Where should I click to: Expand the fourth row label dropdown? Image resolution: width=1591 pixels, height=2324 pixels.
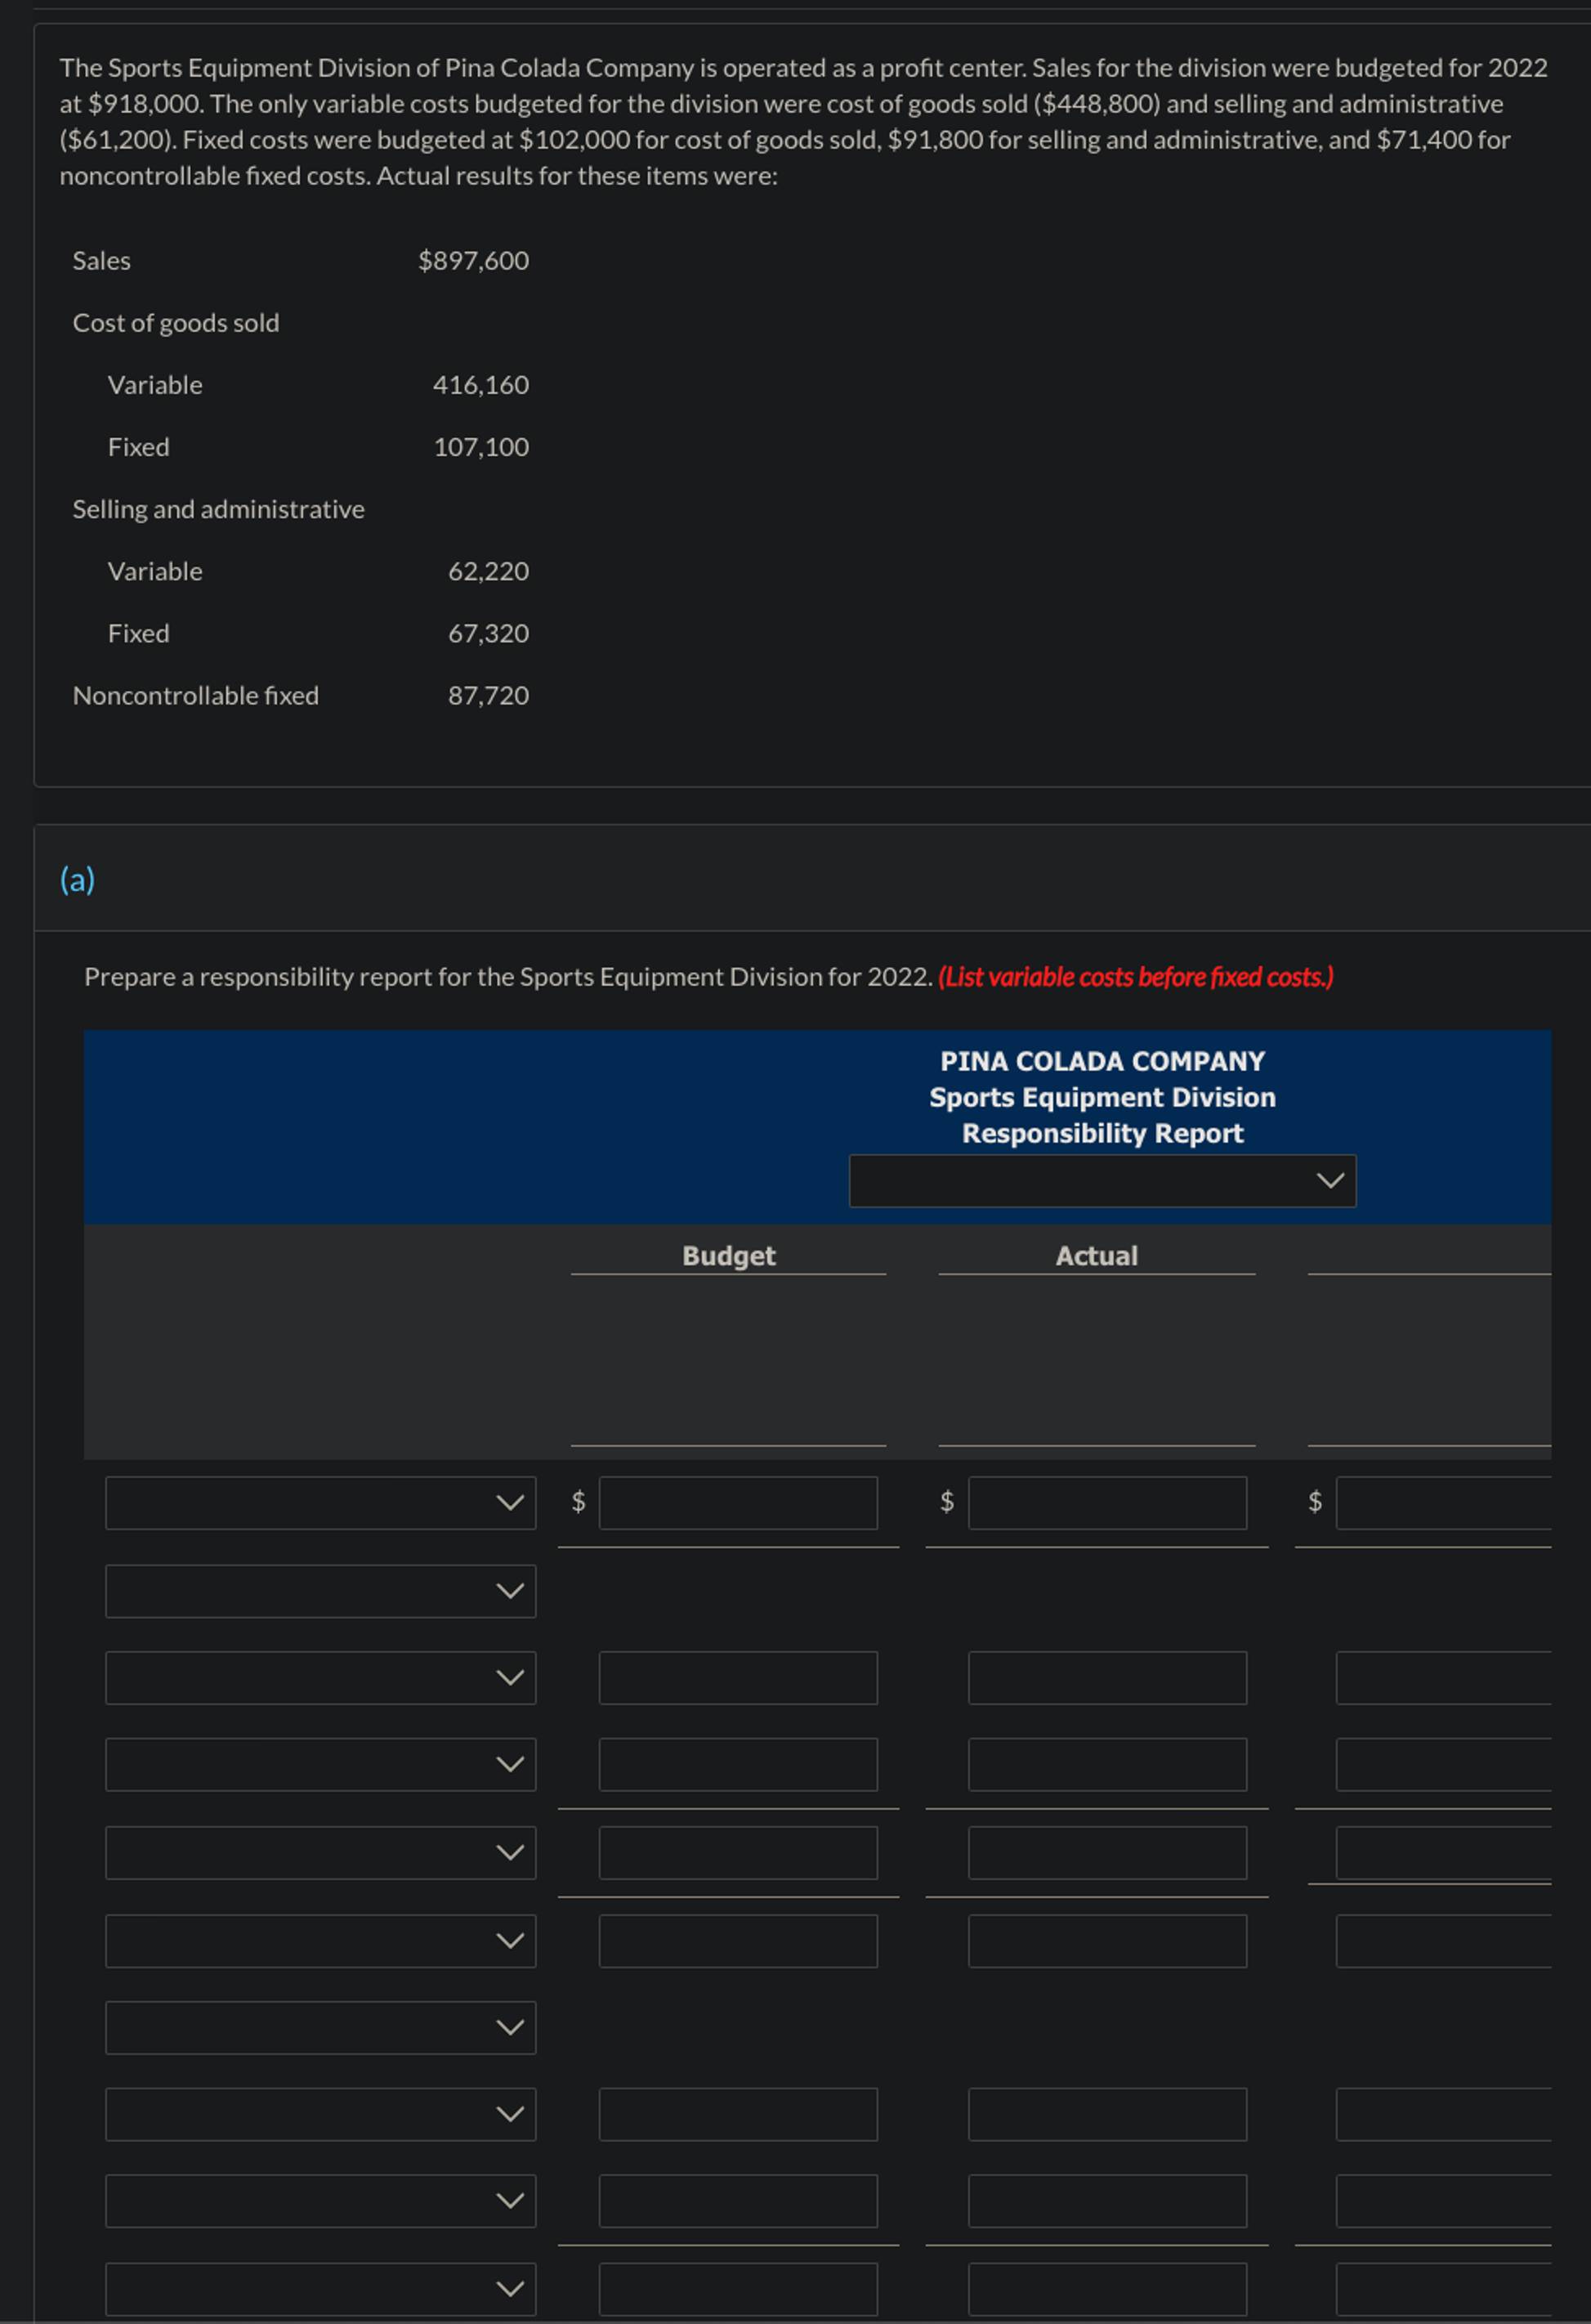(320, 1764)
